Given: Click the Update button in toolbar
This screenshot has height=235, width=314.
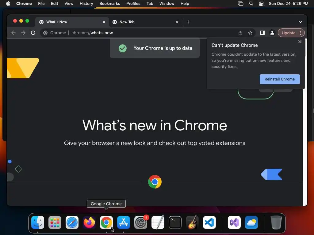Looking at the screenshot, I should coord(289,33).
